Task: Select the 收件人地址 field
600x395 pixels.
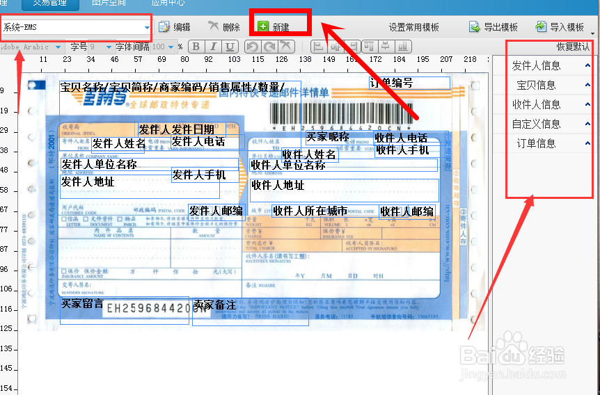Action: coord(345,190)
